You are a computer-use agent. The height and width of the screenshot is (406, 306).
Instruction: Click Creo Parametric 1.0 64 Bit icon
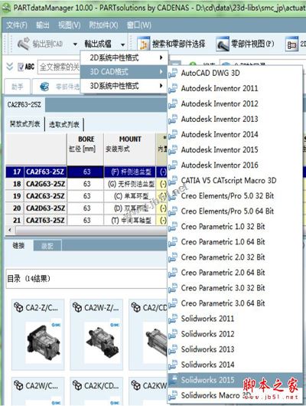coord(173,242)
